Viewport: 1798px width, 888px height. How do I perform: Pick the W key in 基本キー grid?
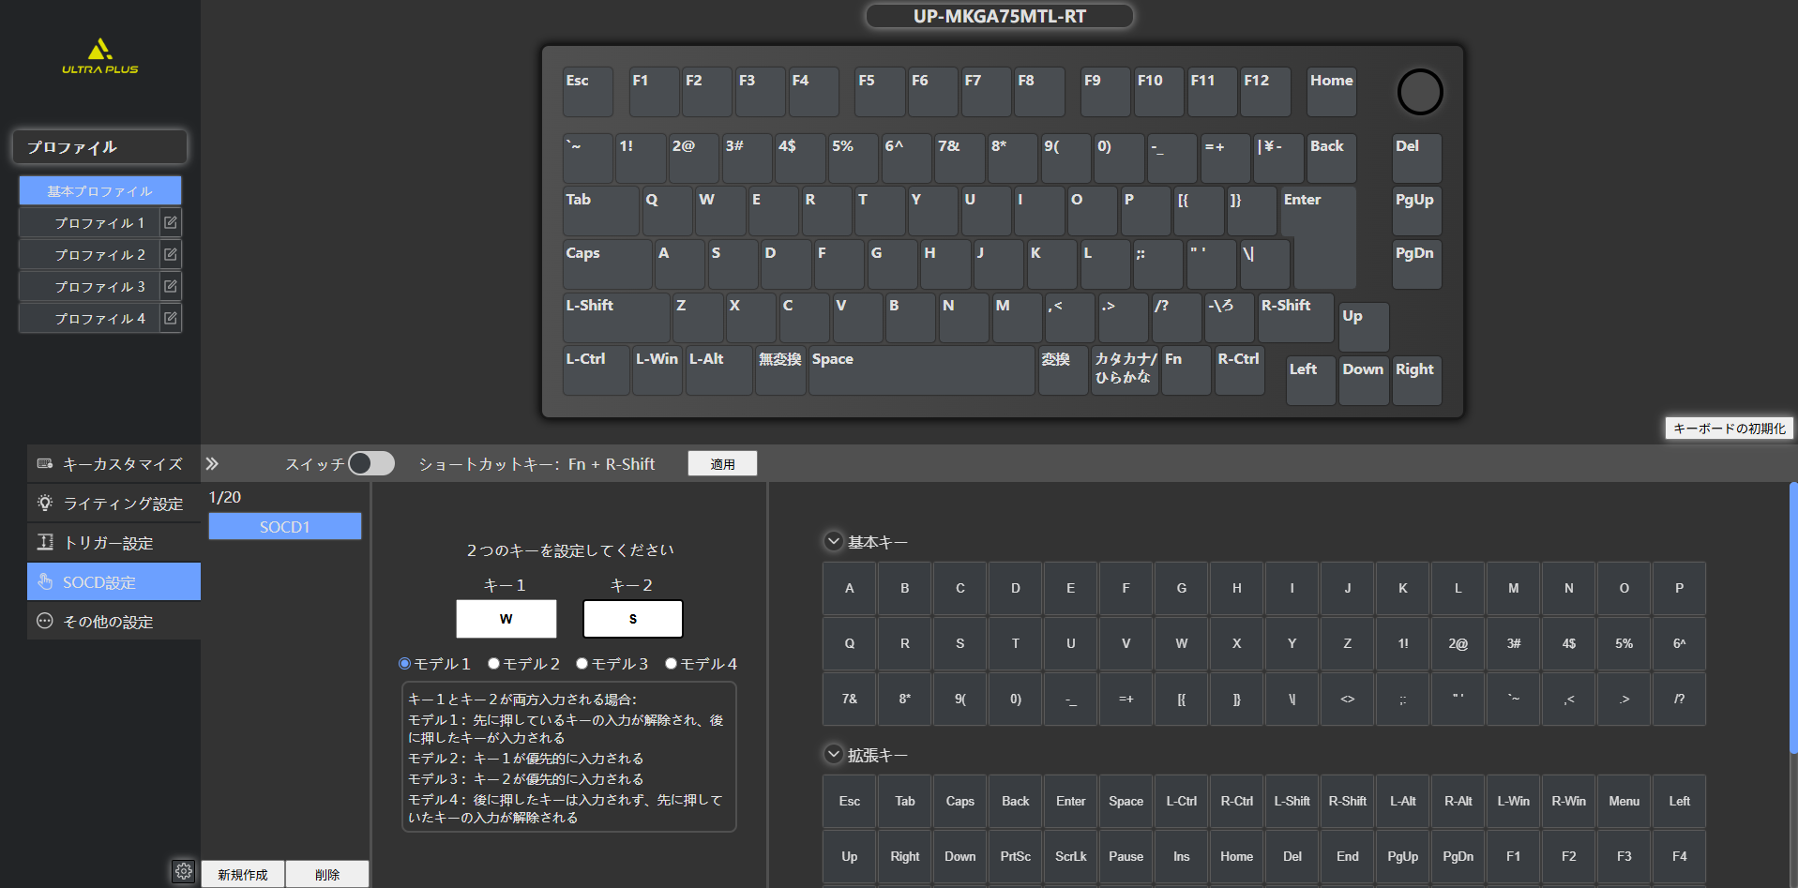click(1182, 643)
